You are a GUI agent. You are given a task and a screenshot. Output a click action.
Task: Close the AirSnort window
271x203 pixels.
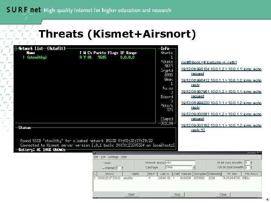pos(260,153)
